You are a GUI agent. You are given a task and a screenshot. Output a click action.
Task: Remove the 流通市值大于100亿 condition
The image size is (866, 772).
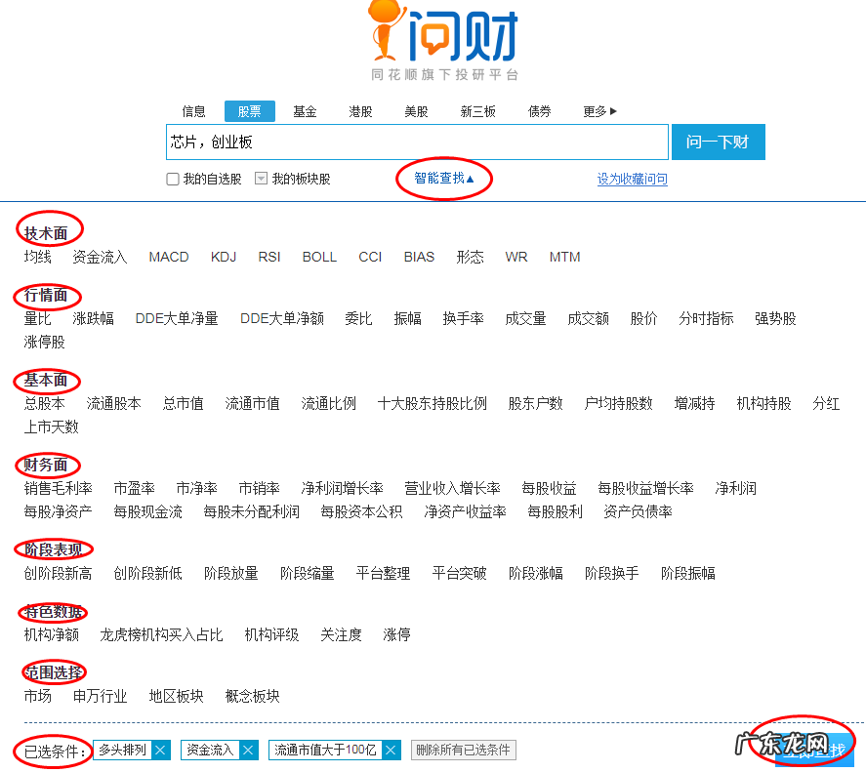pos(389,750)
